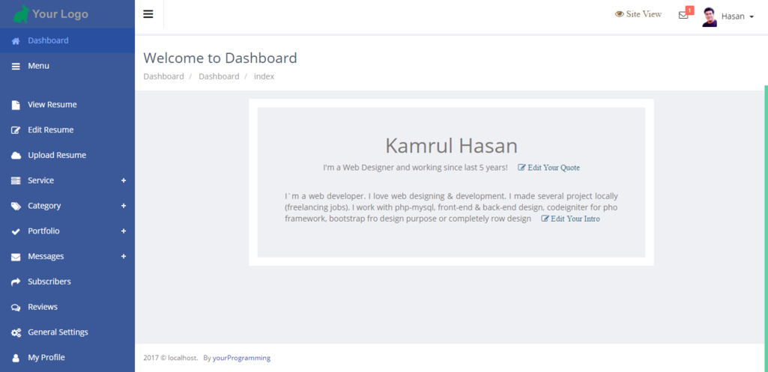Open the mail notifications envelope icon
This screenshot has width=768, height=372.
pos(683,15)
